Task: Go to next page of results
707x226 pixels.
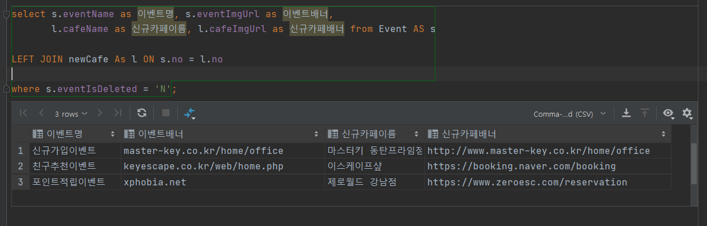Action: click(100, 113)
